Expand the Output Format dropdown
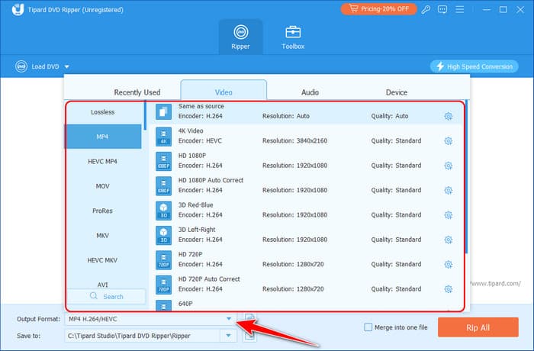This screenshot has width=534, height=351. point(228,318)
